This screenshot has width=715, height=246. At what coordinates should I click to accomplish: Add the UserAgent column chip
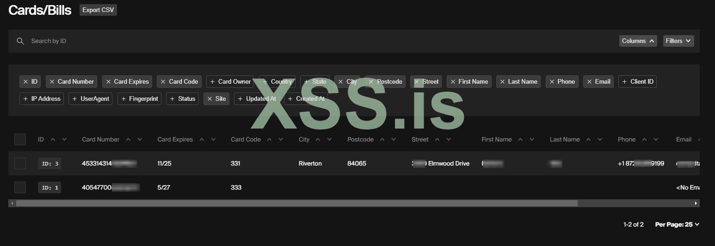(91, 98)
